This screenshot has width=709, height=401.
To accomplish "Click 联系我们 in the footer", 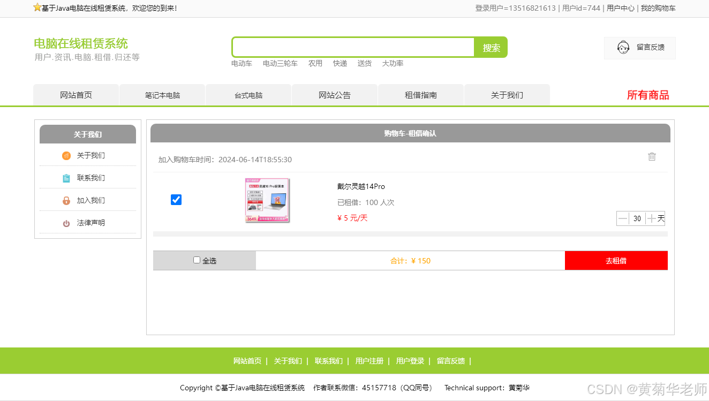I will pos(329,361).
